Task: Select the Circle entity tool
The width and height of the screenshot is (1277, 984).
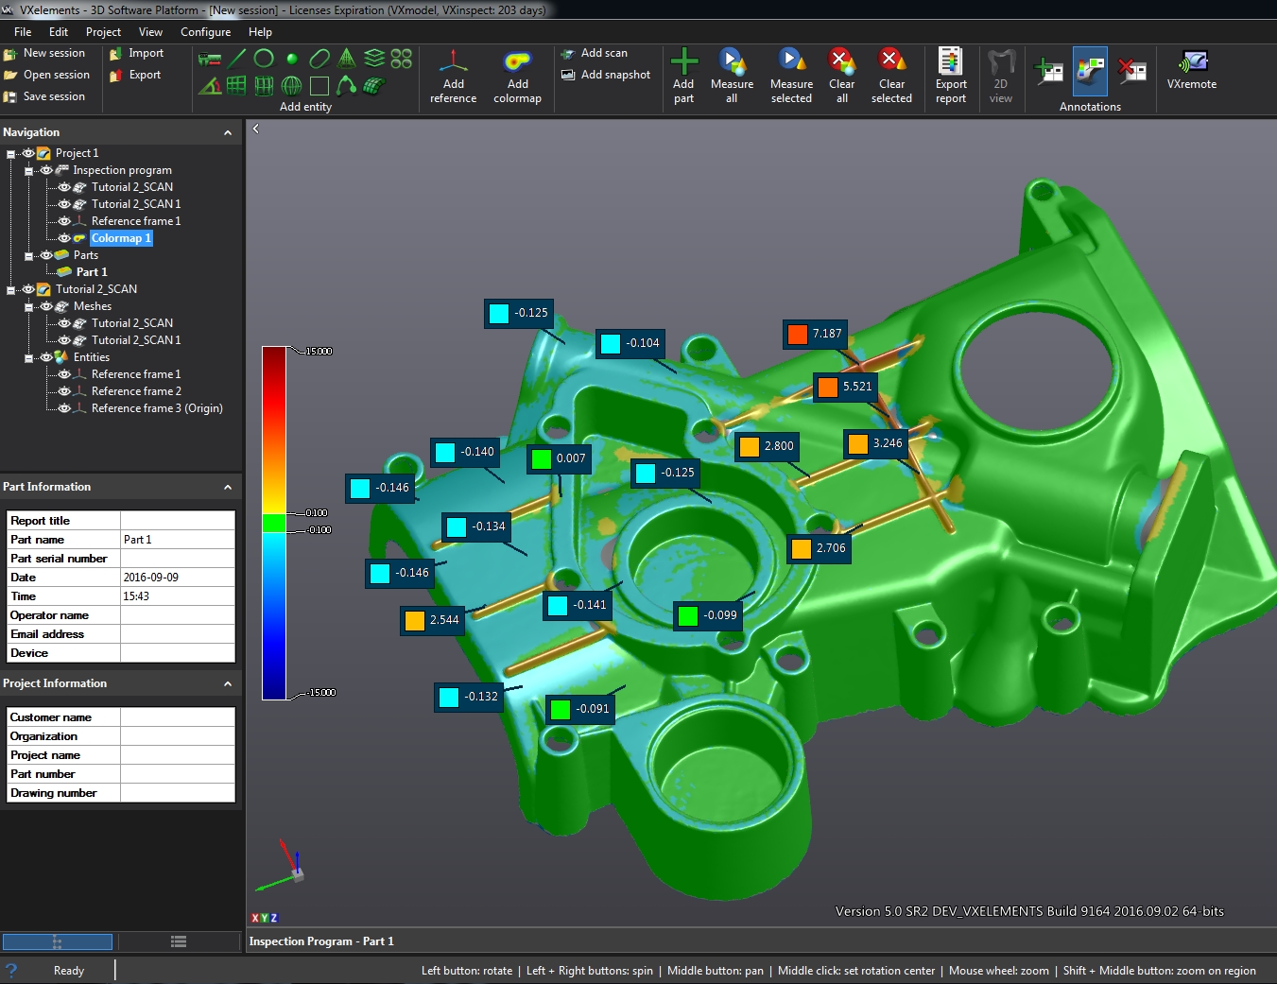Action: 264,59
